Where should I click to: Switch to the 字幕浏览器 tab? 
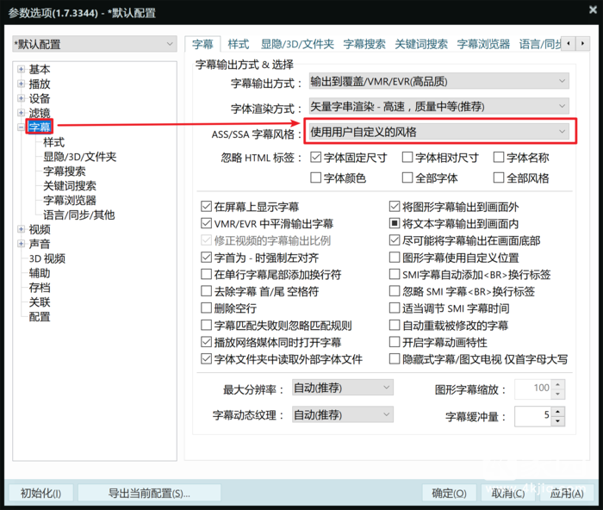pos(482,44)
